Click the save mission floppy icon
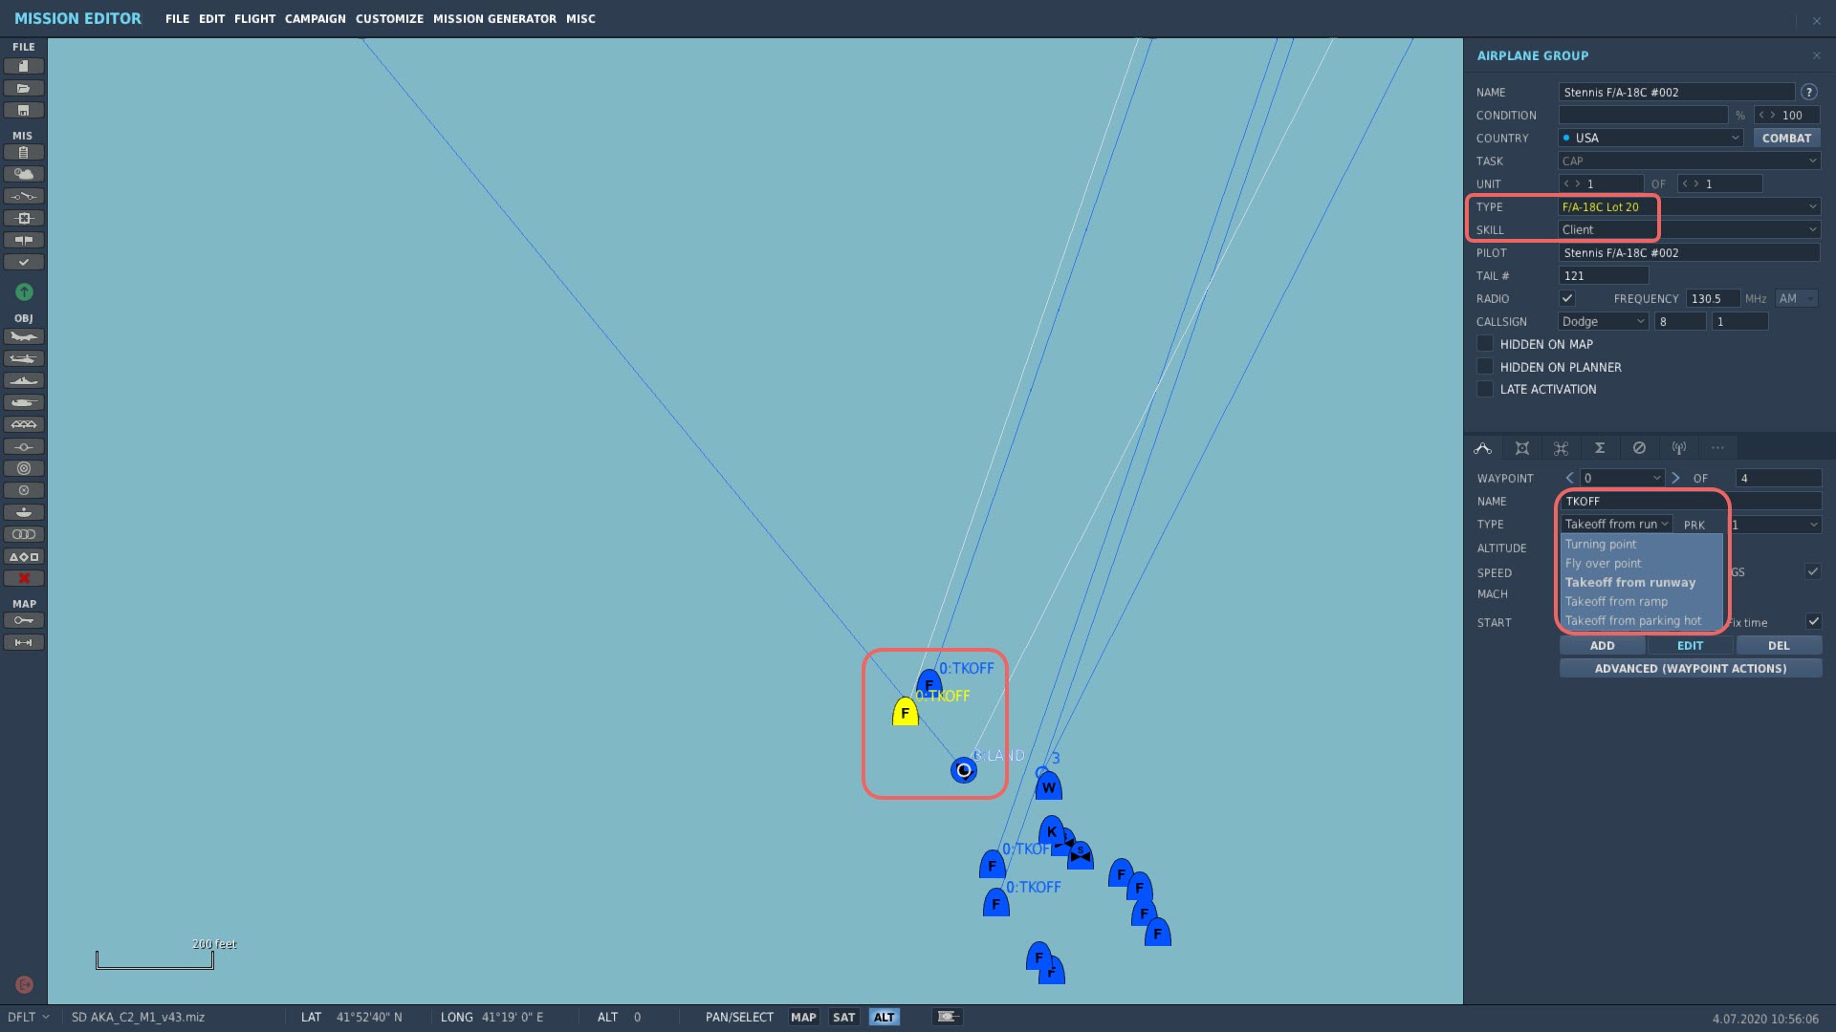1836x1032 pixels. click(x=24, y=110)
